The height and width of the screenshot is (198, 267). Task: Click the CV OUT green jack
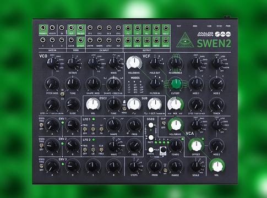80,40
